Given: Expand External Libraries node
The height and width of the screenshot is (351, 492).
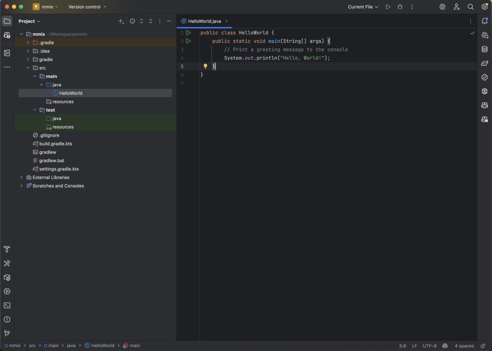Looking at the screenshot, I should (x=21, y=178).
